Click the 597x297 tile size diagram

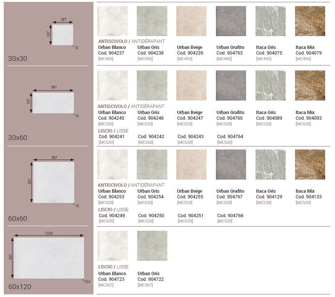coord(53,103)
